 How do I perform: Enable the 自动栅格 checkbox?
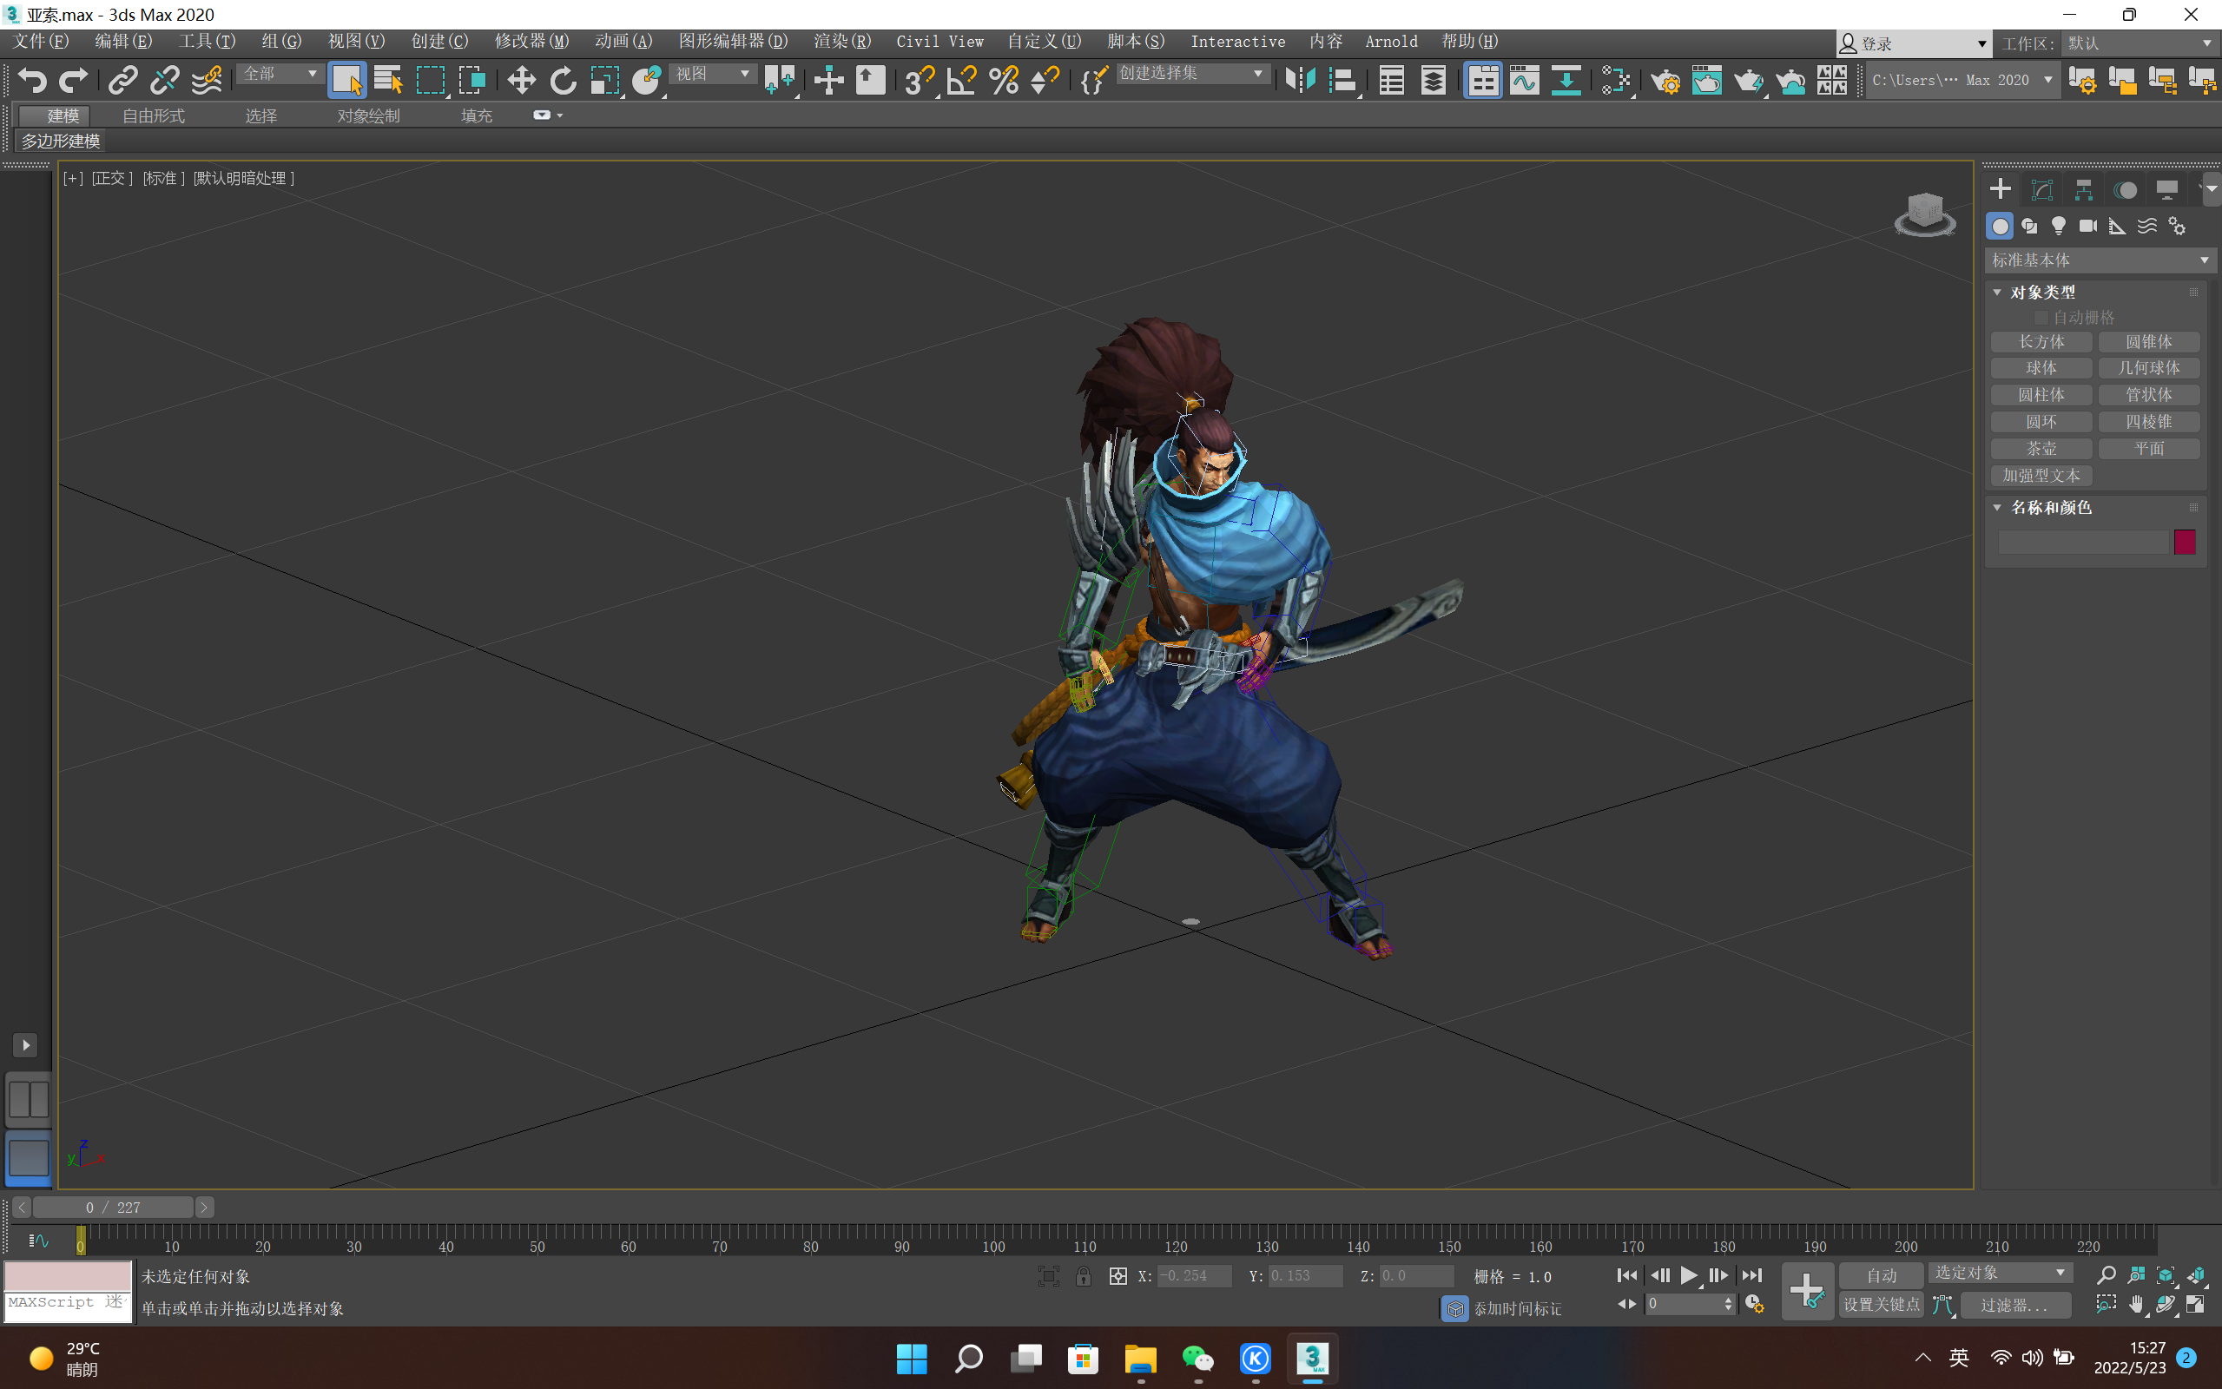coord(2041,318)
